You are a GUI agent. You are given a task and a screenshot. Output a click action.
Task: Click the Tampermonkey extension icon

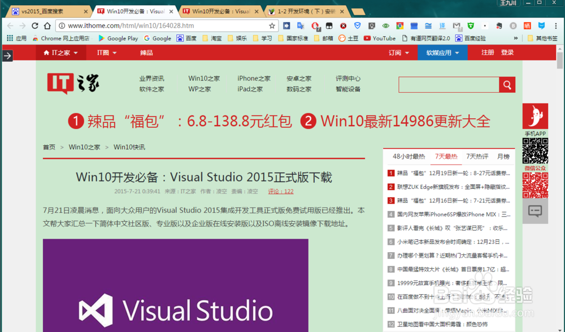coord(329,25)
